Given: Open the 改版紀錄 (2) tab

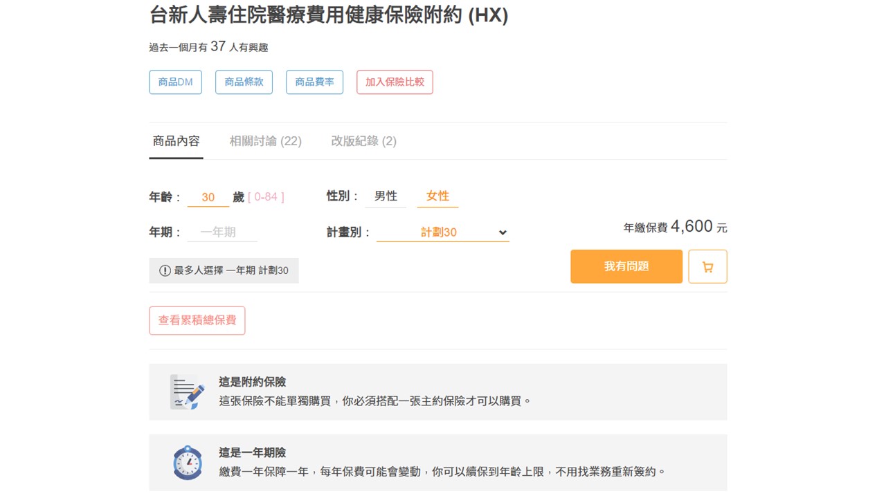Looking at the screenshot, I should tap(364, 141).
